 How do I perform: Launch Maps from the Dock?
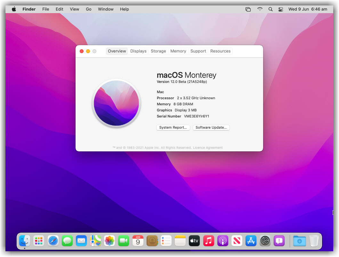click(95, 241)
